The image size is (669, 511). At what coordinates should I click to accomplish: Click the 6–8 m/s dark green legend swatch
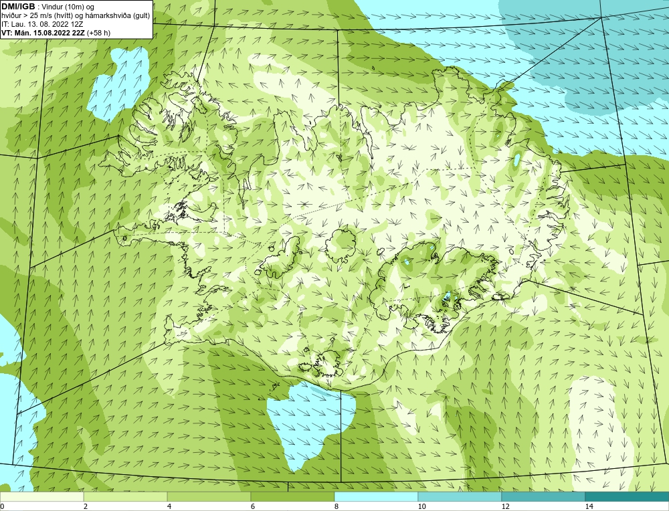293,496
